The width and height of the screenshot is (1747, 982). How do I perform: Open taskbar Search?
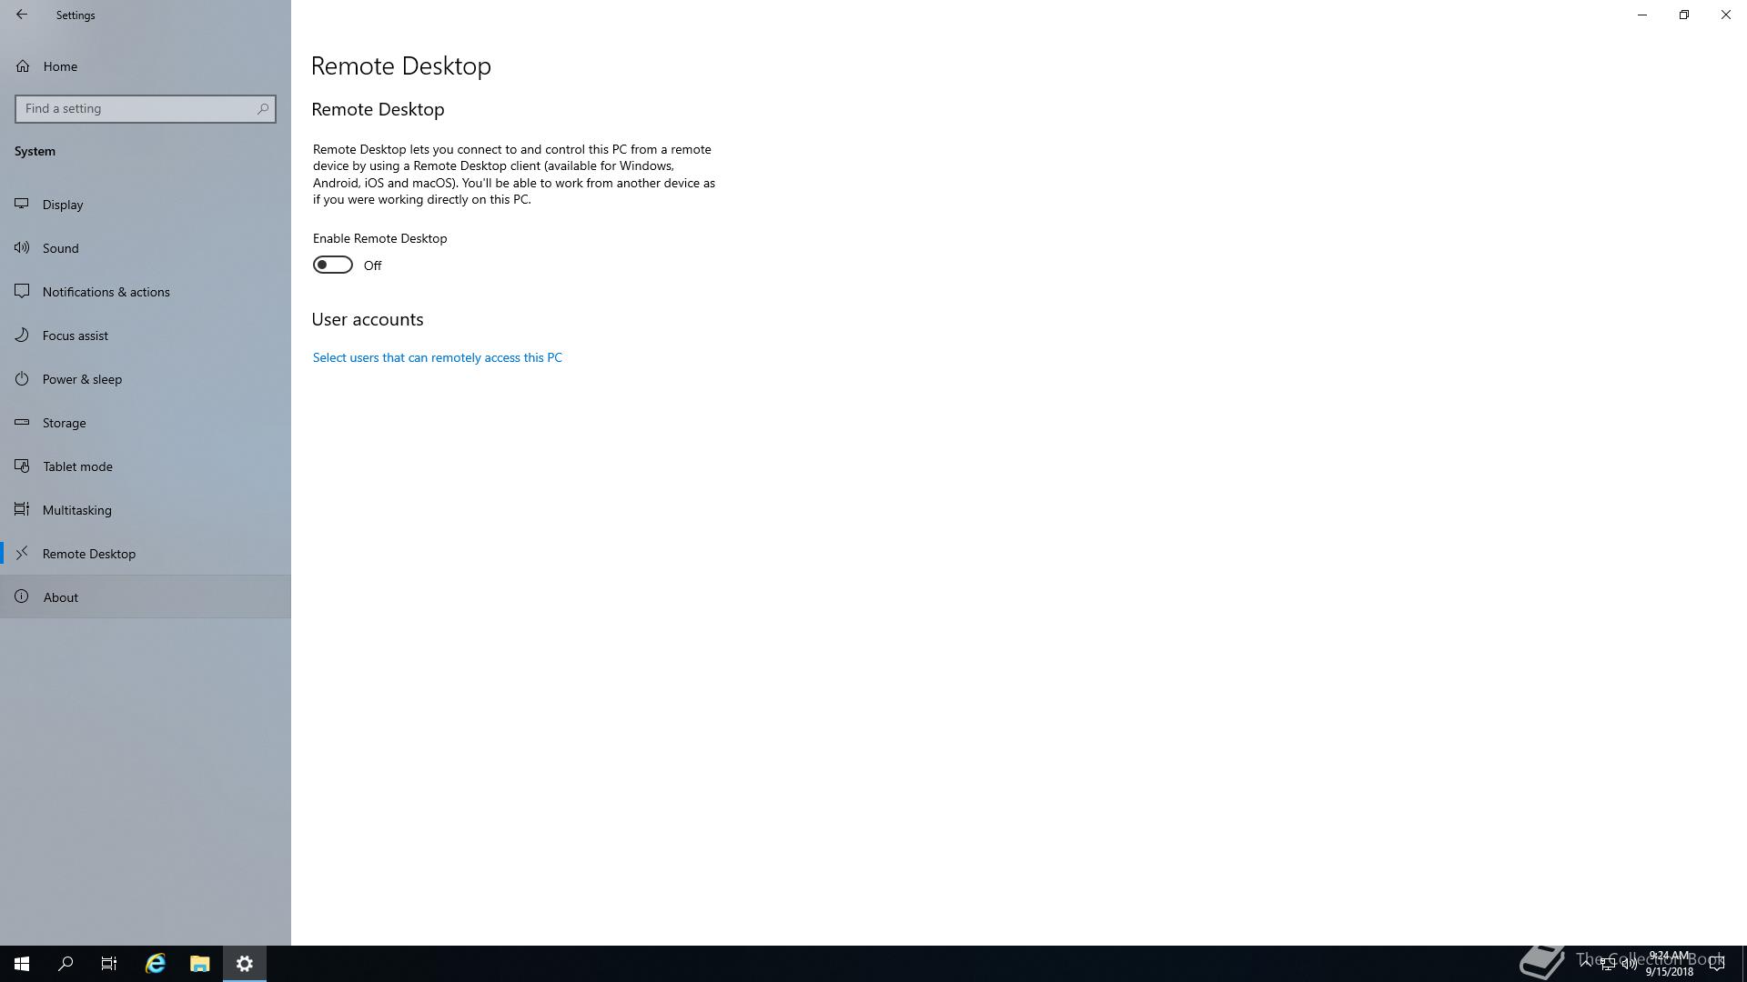[66, 964]
